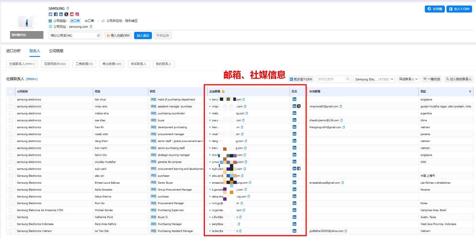Open Samsung's YouTube icon in header
This screenshot has height=238, width=476.
(x=72, y=14)
